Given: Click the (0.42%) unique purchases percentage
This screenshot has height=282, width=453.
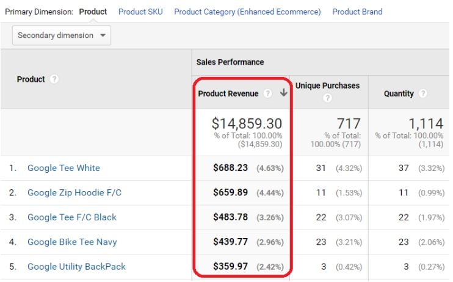Looking at the screenshot, I should [x=349, y=267].
